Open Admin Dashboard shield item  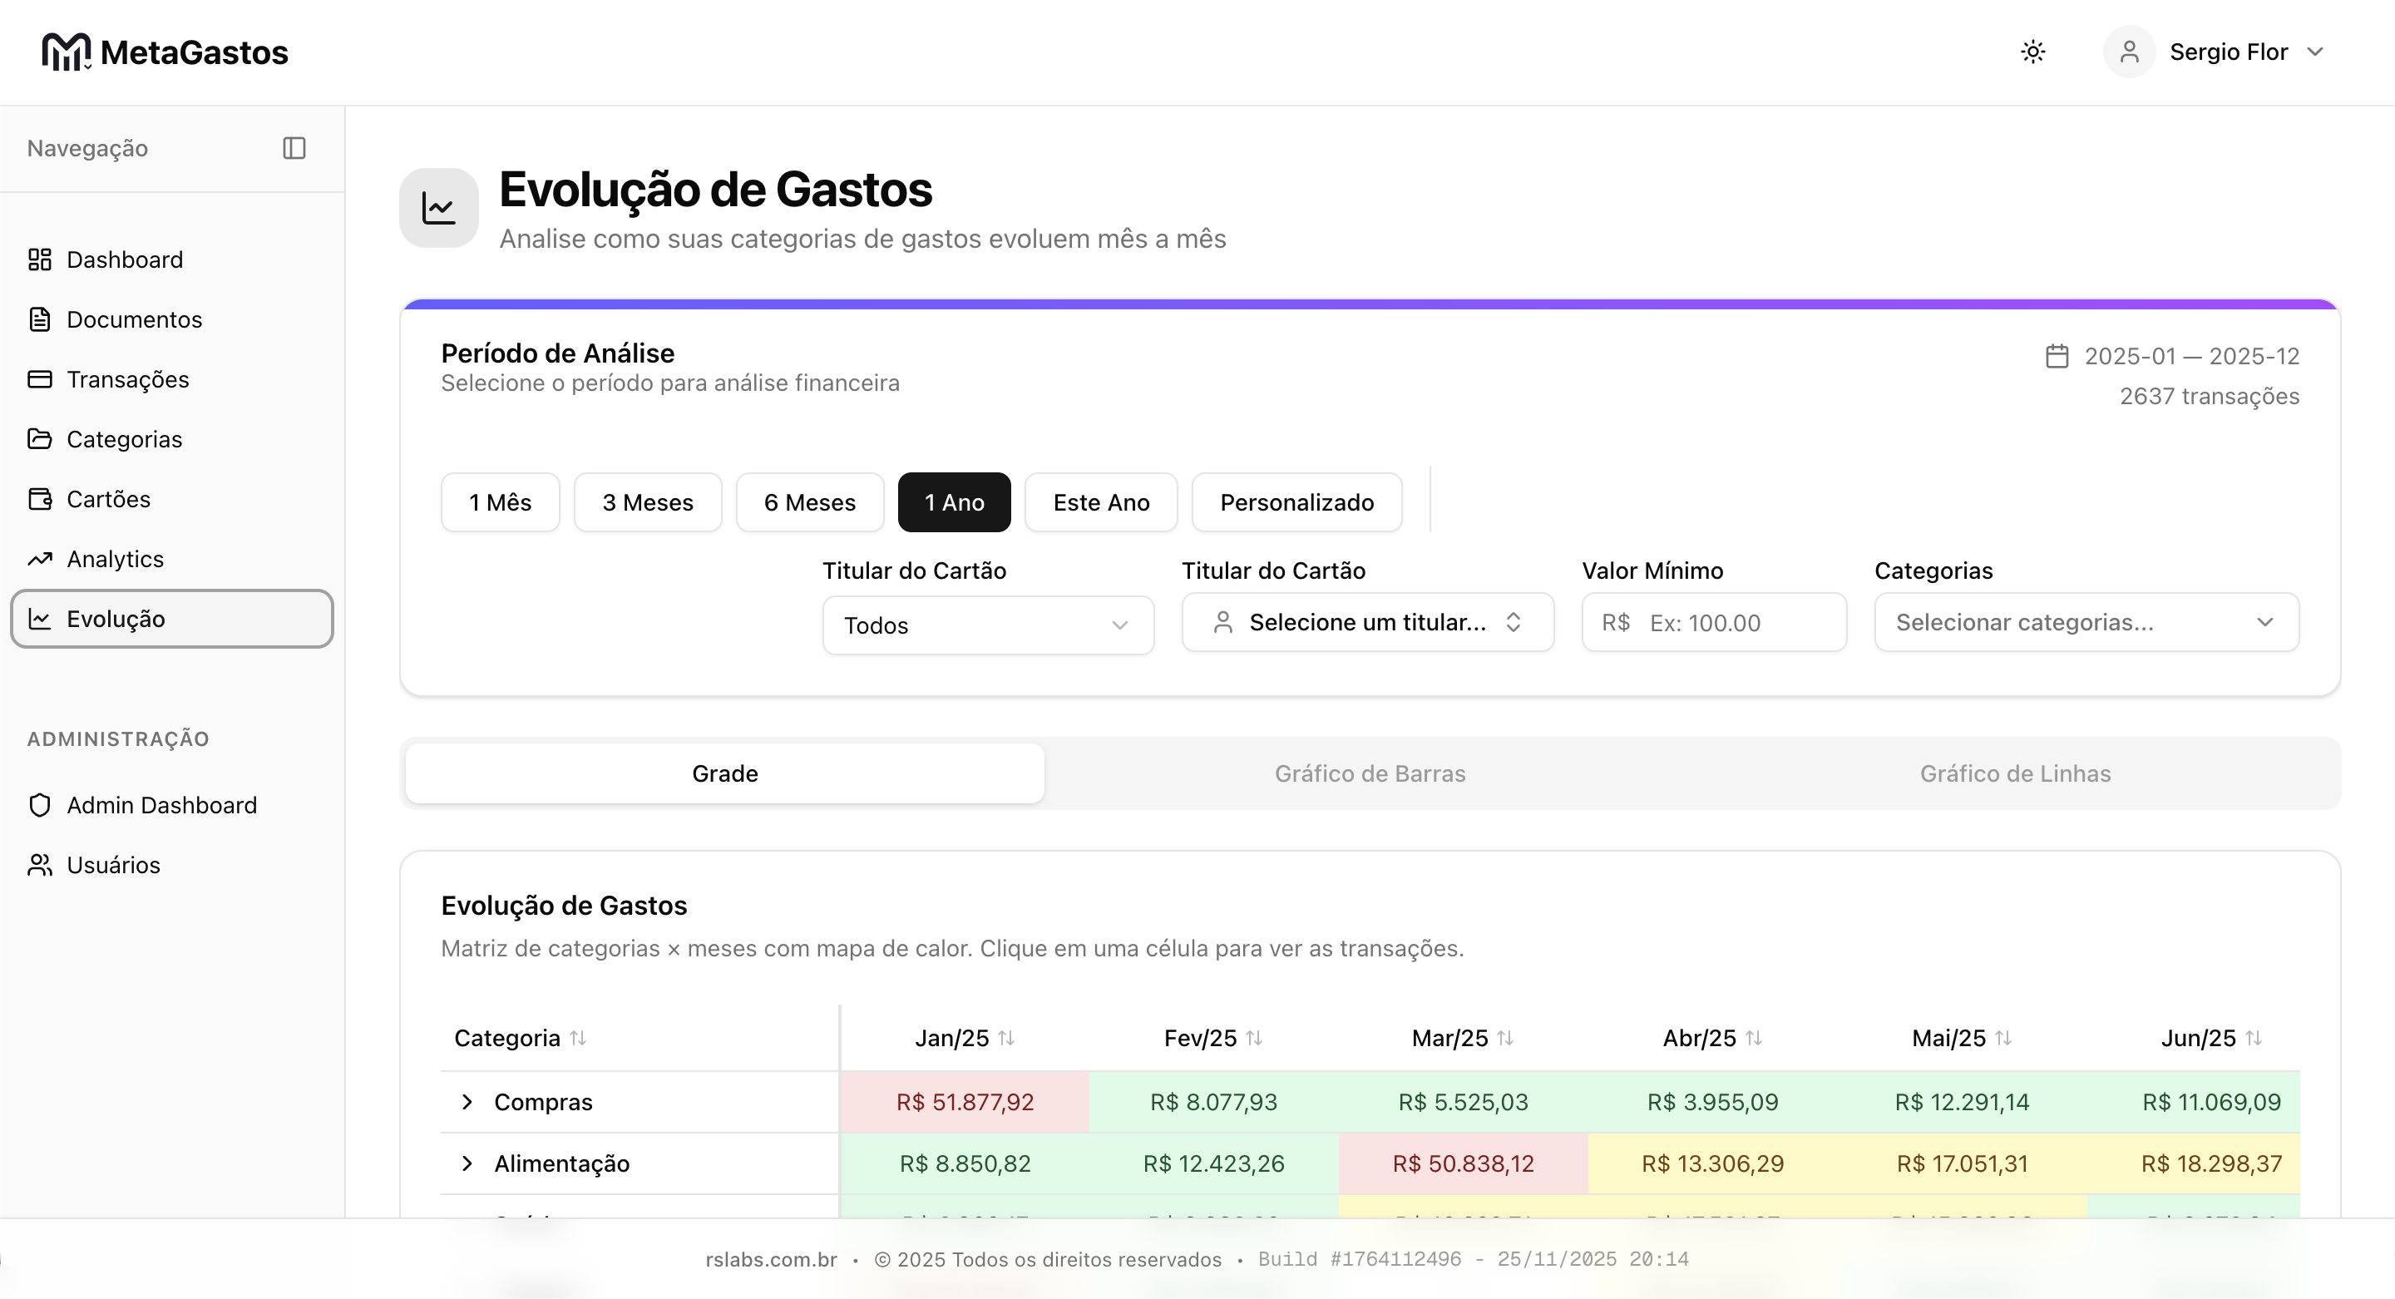pos(160,805)
